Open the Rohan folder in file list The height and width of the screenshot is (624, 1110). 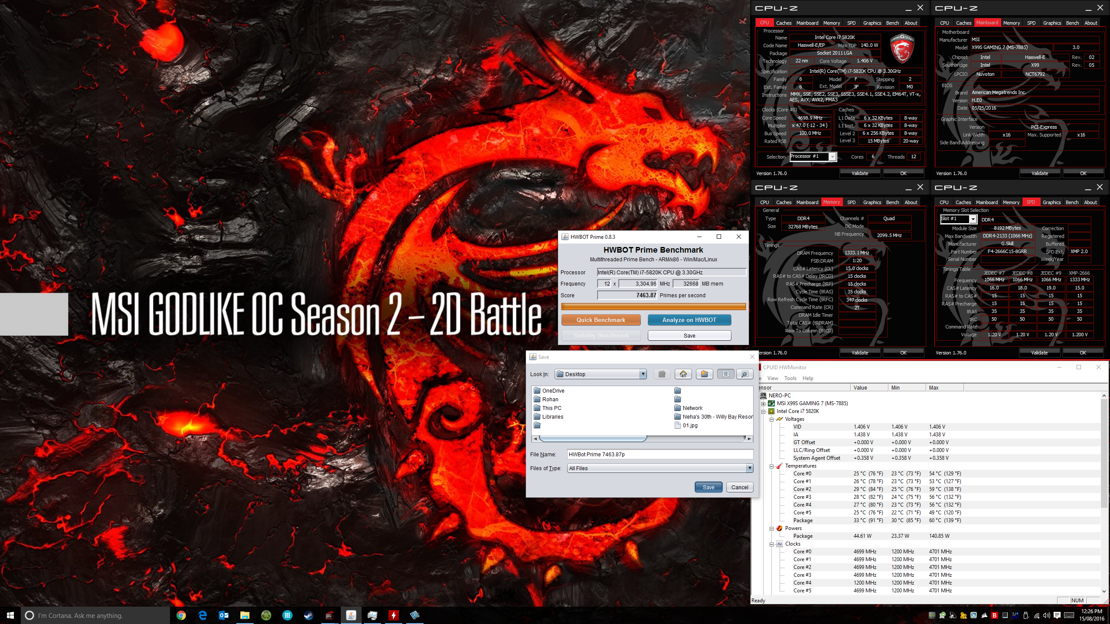coord(546,399)
